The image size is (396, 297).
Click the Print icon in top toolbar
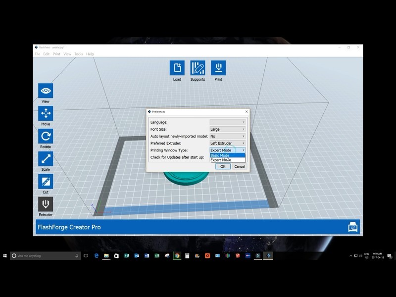coord(218,68)
